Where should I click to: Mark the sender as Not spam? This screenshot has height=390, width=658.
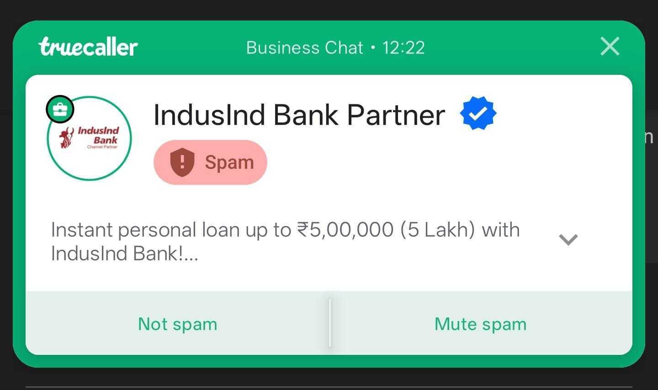178,324
